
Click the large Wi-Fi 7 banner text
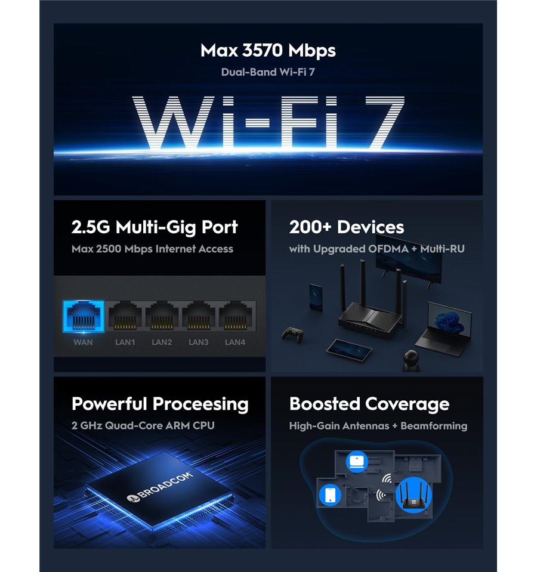[x=268, y=123]
